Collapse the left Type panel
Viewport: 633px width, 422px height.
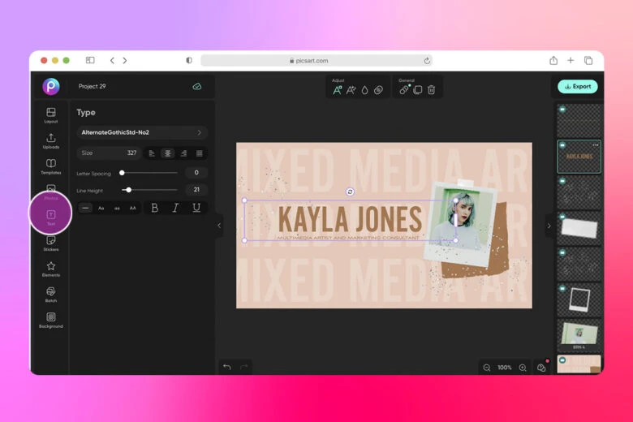coord(219,226)
